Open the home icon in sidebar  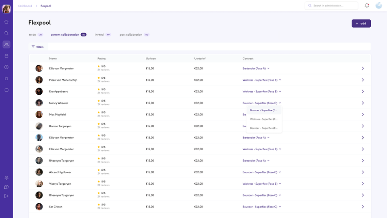6,22
